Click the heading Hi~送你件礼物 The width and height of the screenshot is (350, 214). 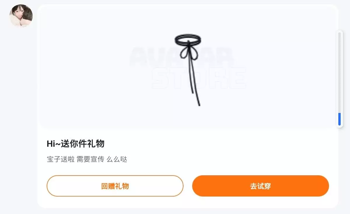click(76, 144)
